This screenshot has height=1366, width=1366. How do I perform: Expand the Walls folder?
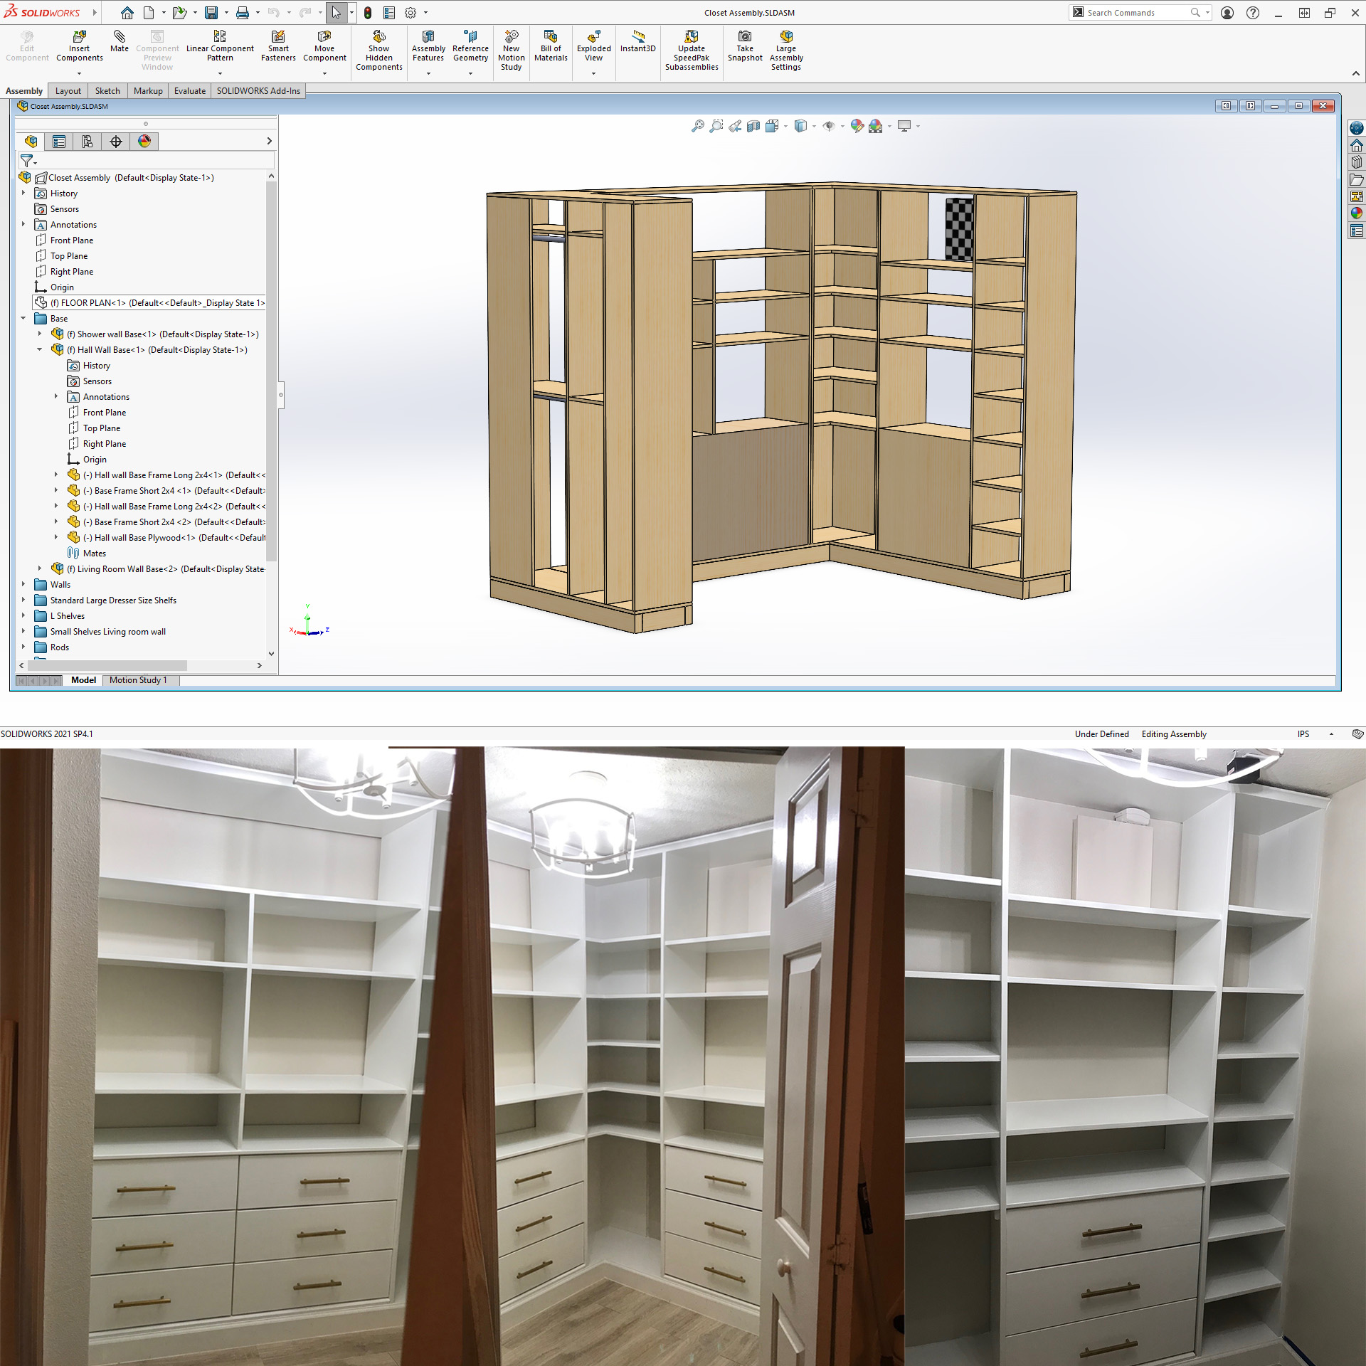click(23, 584)
